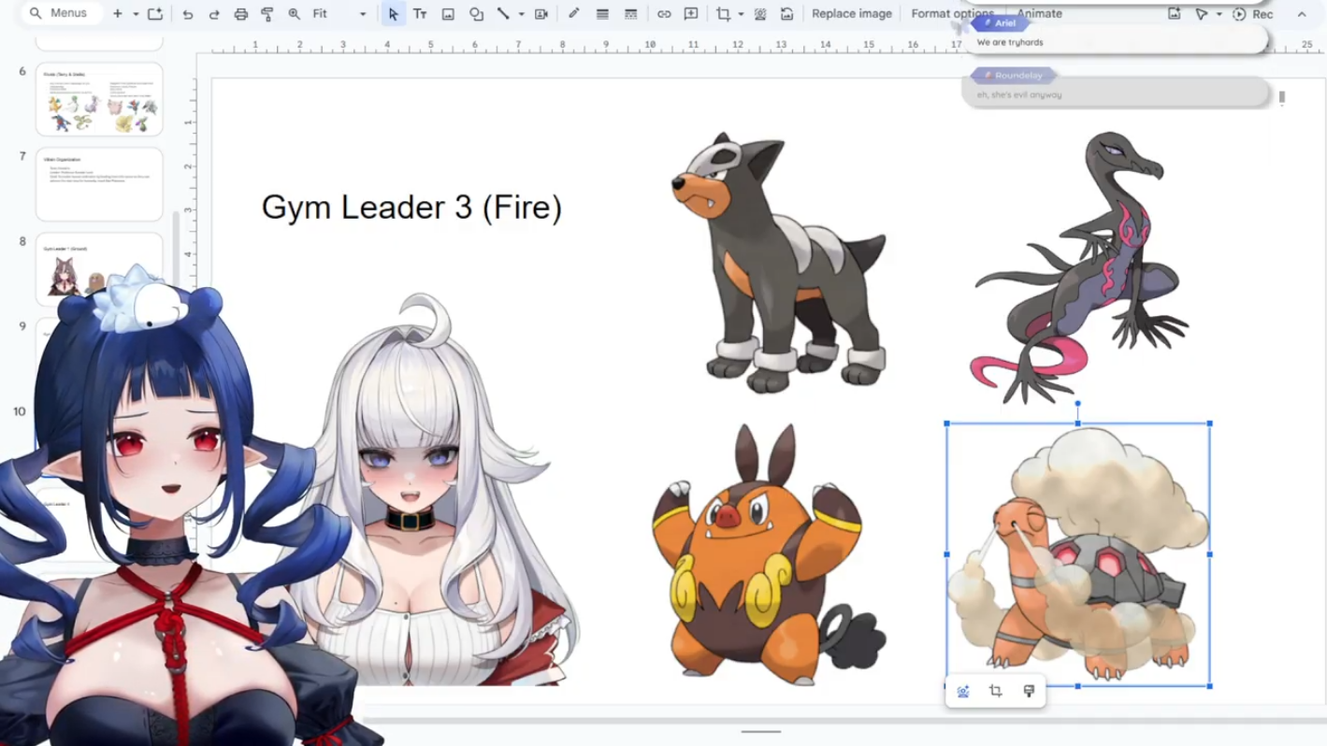This screenshot has width=1327, height=746.
Task: Start recording with Rec button
Action: pyautogui.click(x=1253, y=14)
